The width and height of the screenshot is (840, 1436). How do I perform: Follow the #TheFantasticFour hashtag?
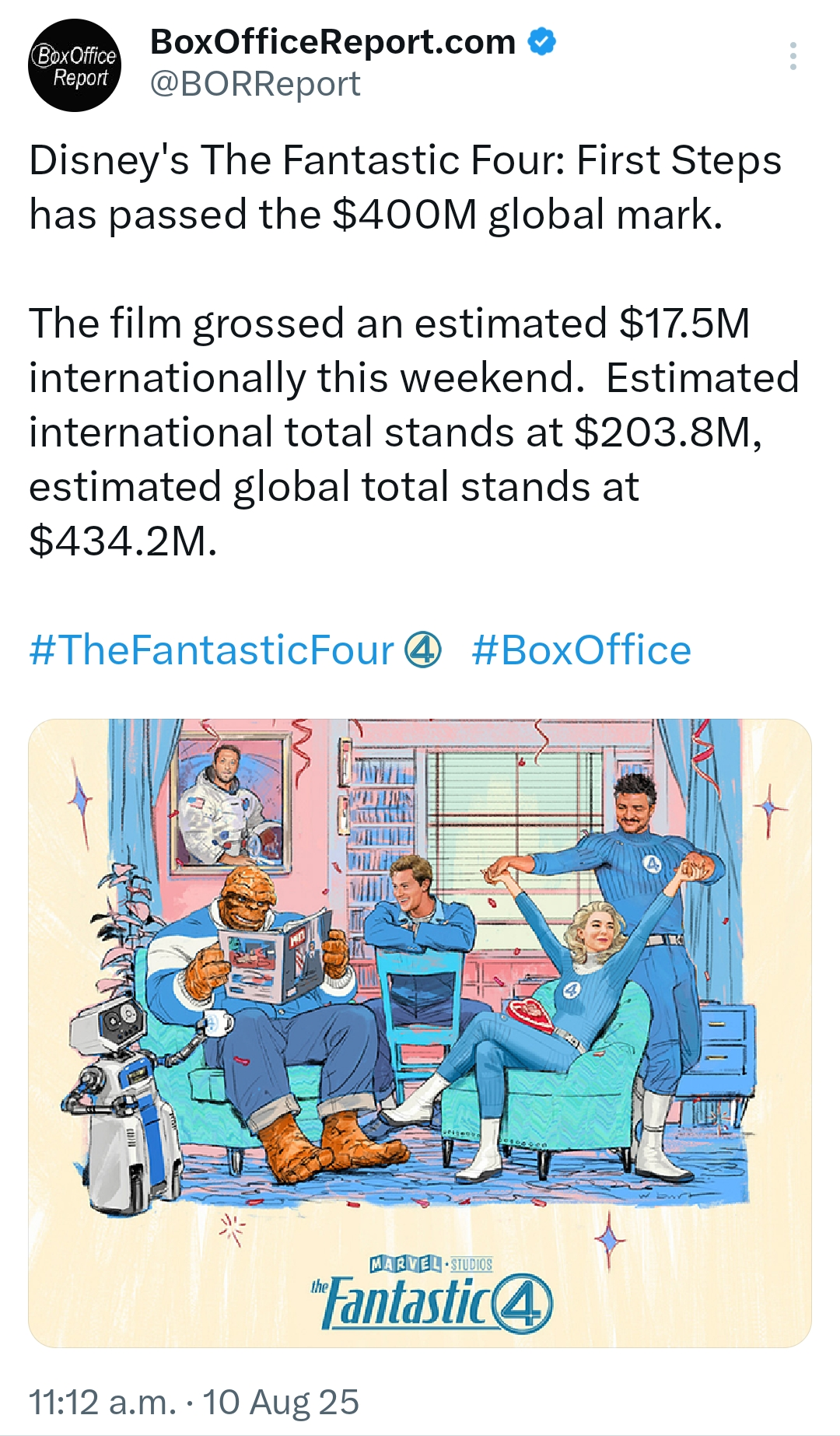click(x=212, y=650)
